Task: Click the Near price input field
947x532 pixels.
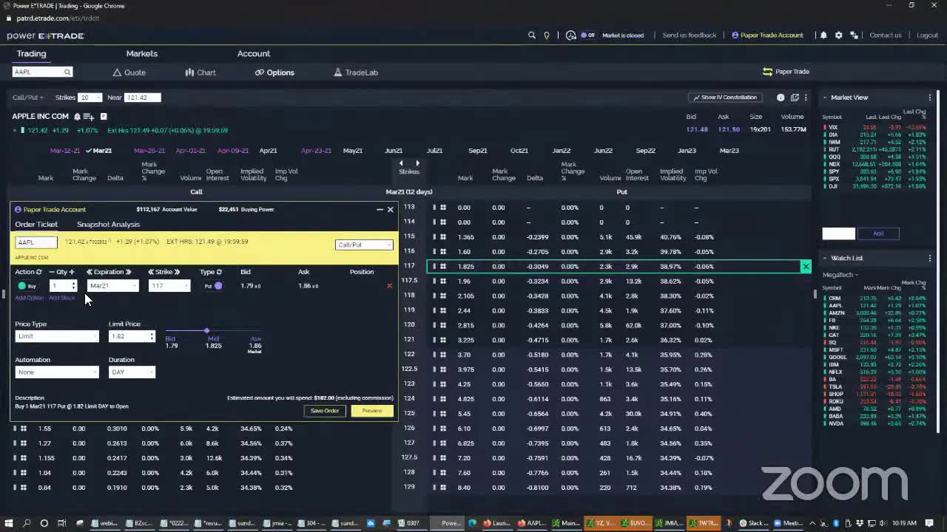Action: pos(143,98)
